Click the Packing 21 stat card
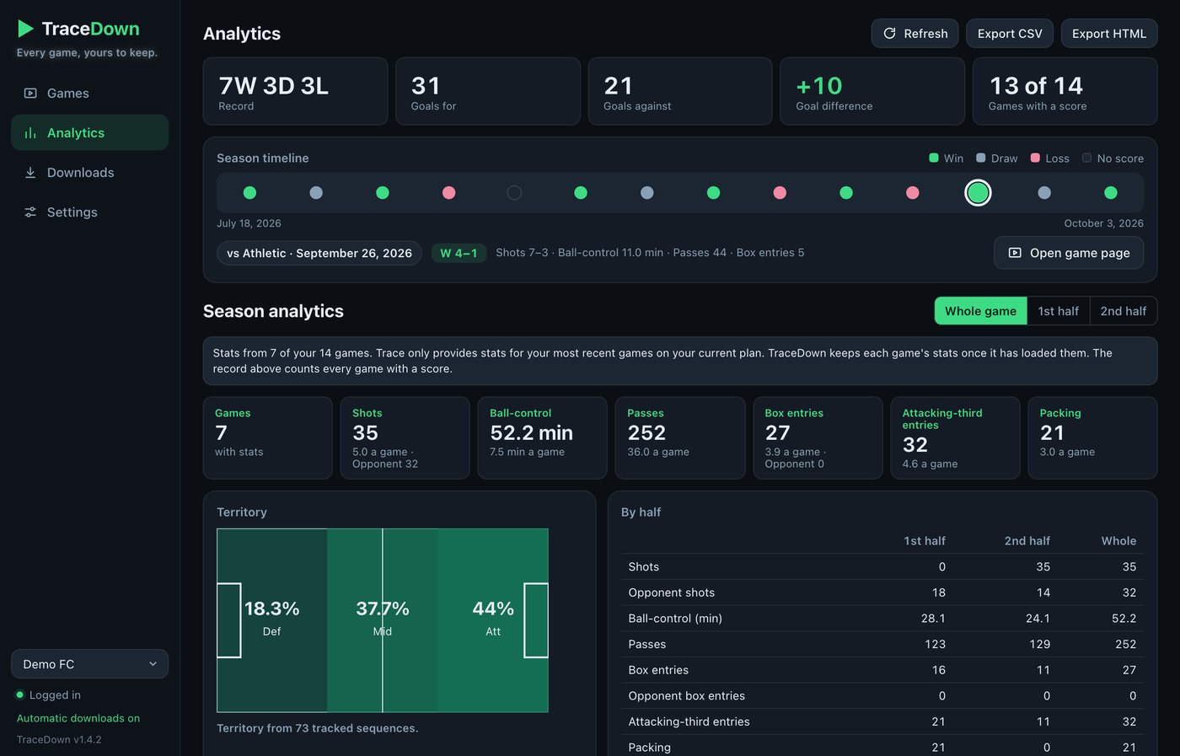Image resolution: width=1180 pixels, height=756 pixels. 1092,438
